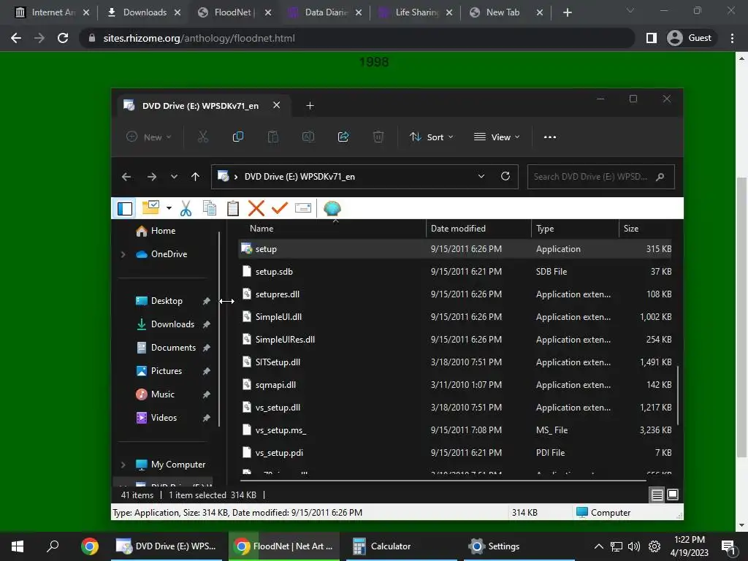
Task: Click the Cut scissors icon in white toolbar
Action: (x=186, y=208)
